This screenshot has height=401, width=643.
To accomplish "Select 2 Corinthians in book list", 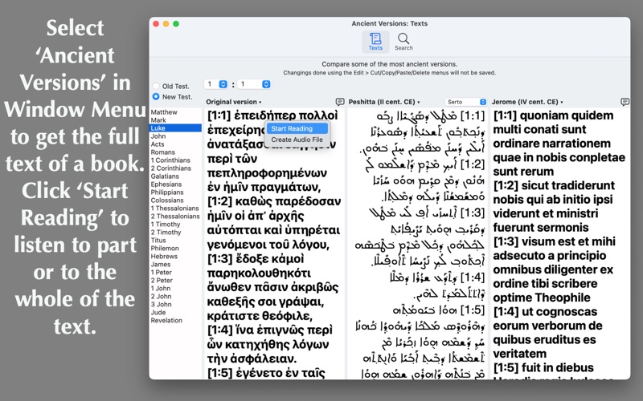I will pos(175,168).
